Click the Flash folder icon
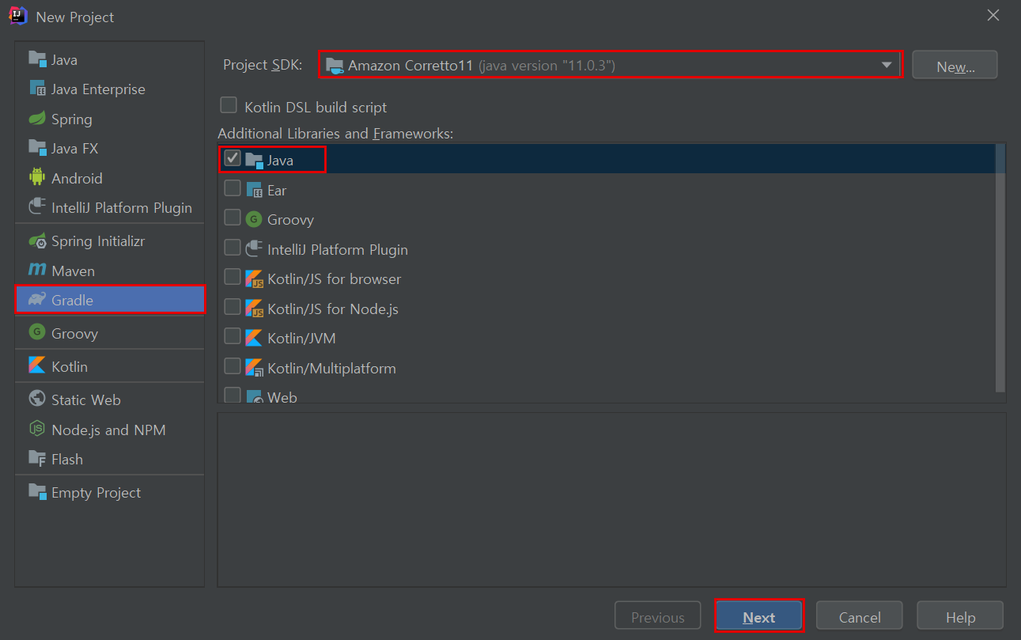This screenshot has width=1021, height=640. click(x=37, y=459)
